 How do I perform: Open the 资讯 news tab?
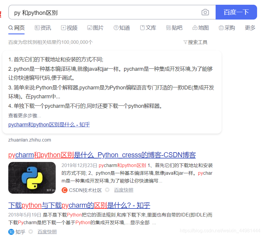coord(43,28)
